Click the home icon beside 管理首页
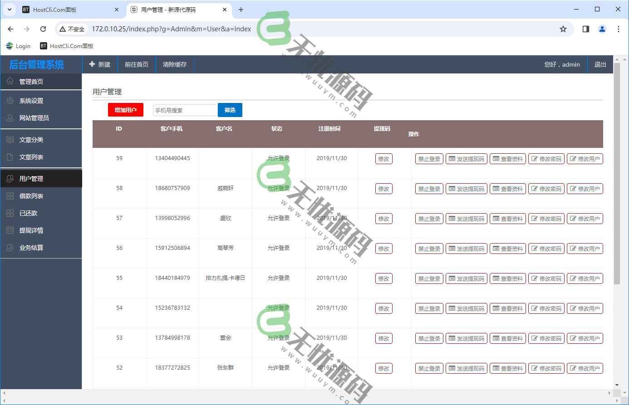The height and width of the screenshot is (405, 629). pyautogui.click(x=10, y=81)
